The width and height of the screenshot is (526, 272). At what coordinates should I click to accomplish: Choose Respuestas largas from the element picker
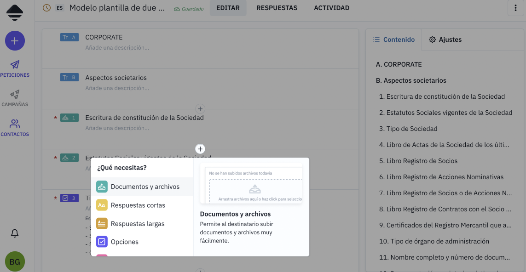(137, 223)
